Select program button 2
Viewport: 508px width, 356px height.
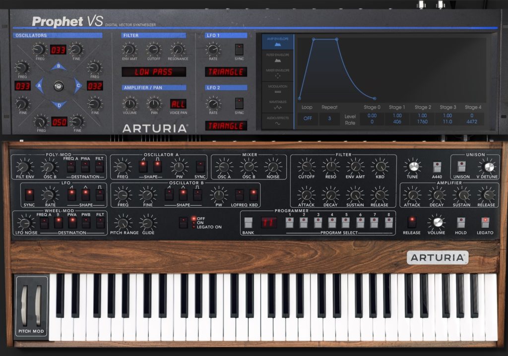click(304, 223)
